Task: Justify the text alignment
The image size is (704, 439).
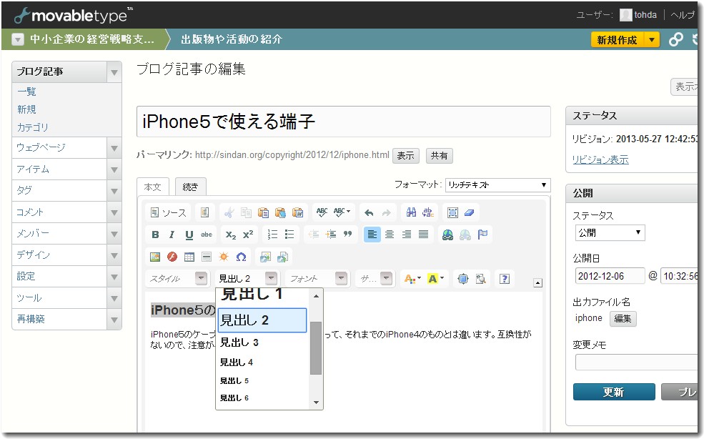Action: (423, 235)
